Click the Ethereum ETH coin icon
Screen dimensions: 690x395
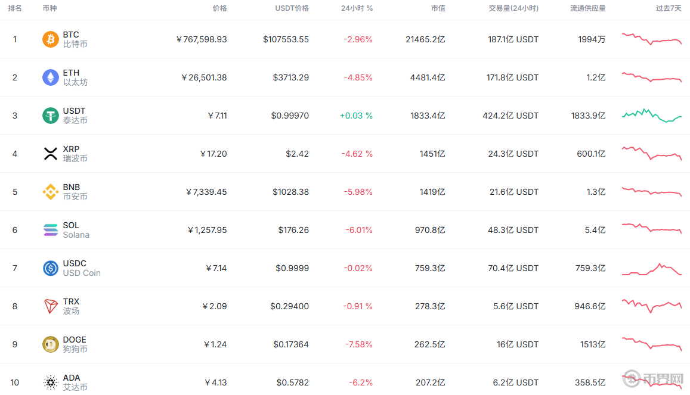(x=51, y=77)
